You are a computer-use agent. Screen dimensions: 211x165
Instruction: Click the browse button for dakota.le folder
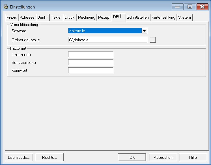(x=153, y=40)
